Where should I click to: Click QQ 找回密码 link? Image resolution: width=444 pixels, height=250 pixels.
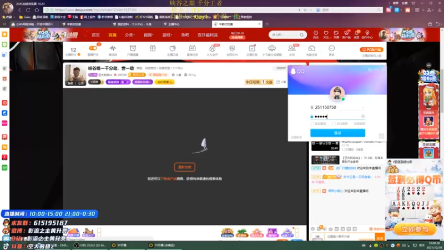point(359,124)
